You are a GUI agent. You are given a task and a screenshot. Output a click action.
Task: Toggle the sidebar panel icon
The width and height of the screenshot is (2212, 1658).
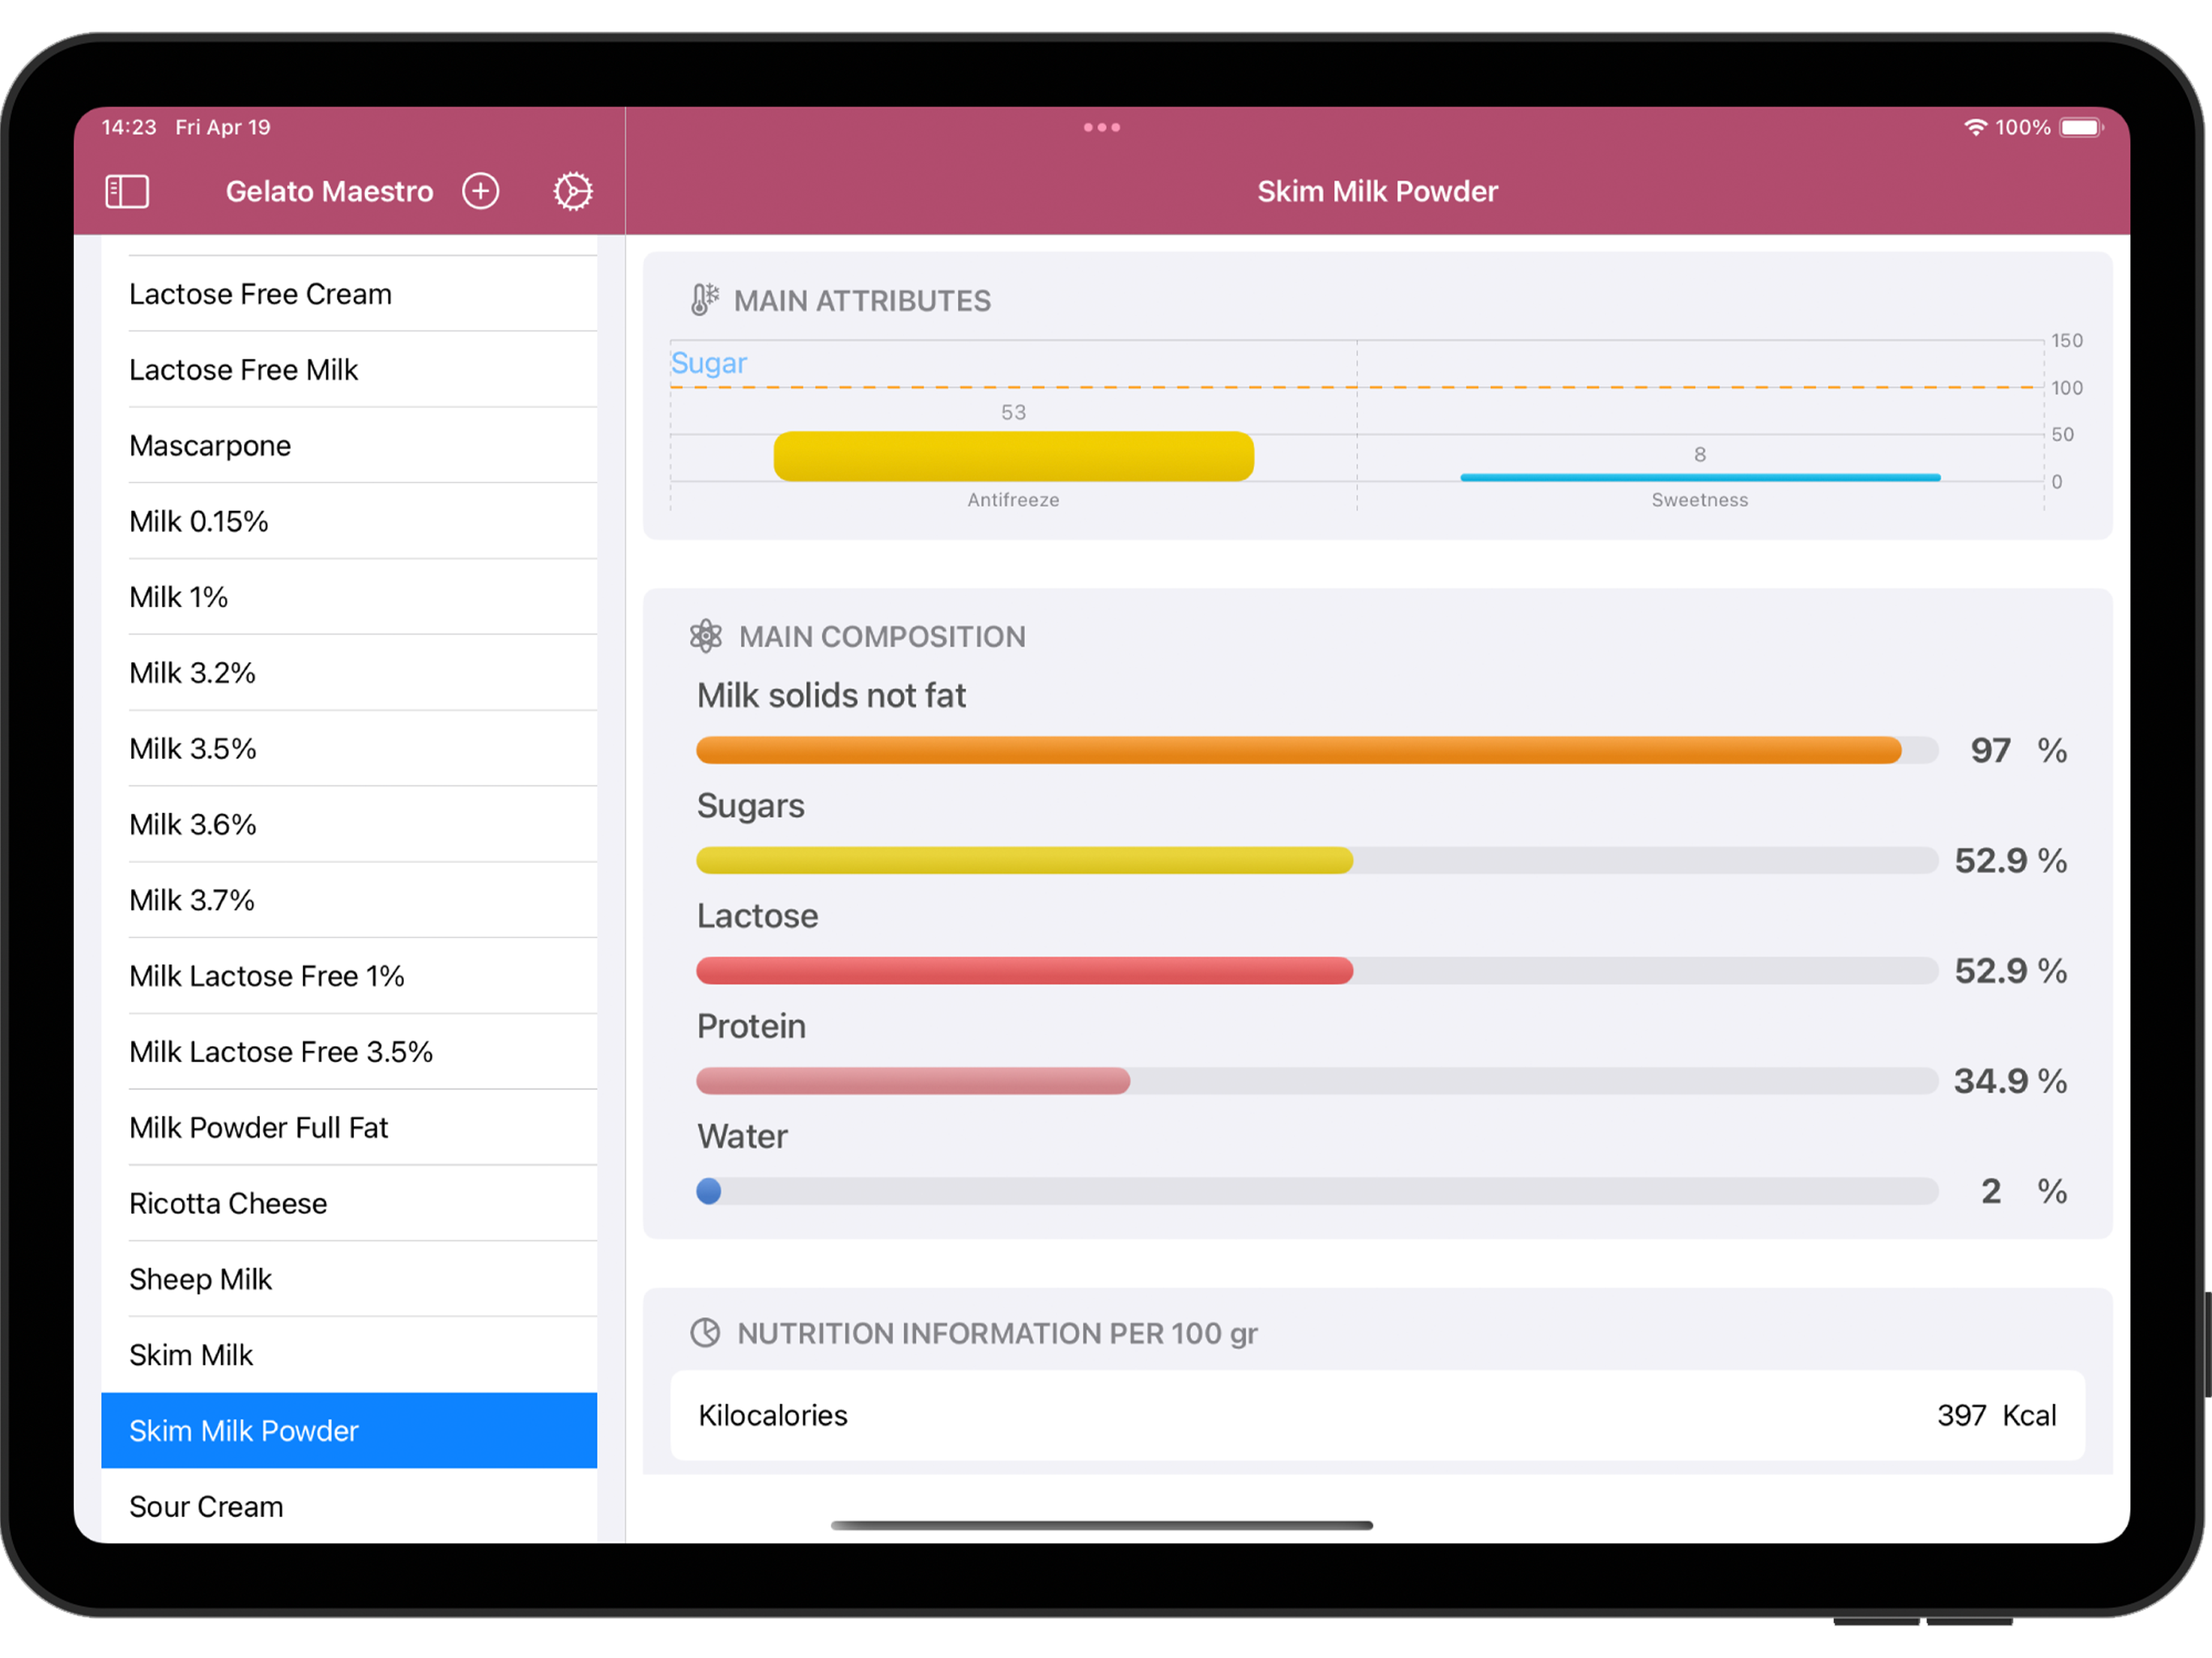[x=127, y=191]
